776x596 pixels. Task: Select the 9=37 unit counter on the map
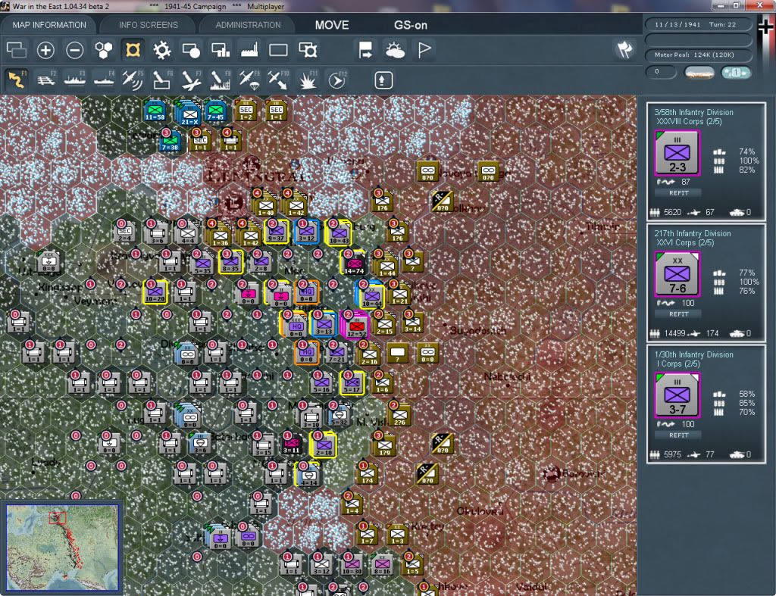tap(276, 232)
